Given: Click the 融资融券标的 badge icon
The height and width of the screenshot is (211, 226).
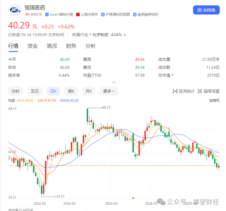Looking at the screenshot, I should click(x=135, y=14).
